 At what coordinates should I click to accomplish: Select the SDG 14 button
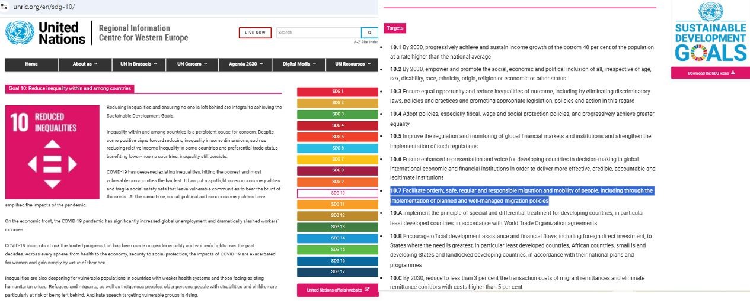(x=338, y=238)
